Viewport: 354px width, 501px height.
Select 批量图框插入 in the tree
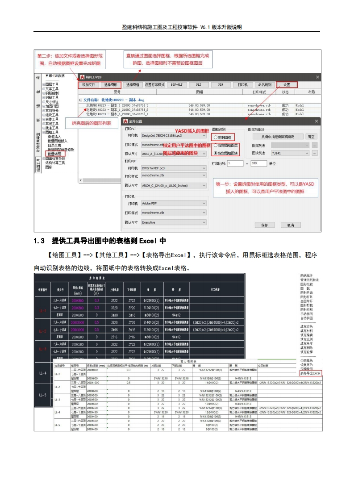click(x=58, y=141)
